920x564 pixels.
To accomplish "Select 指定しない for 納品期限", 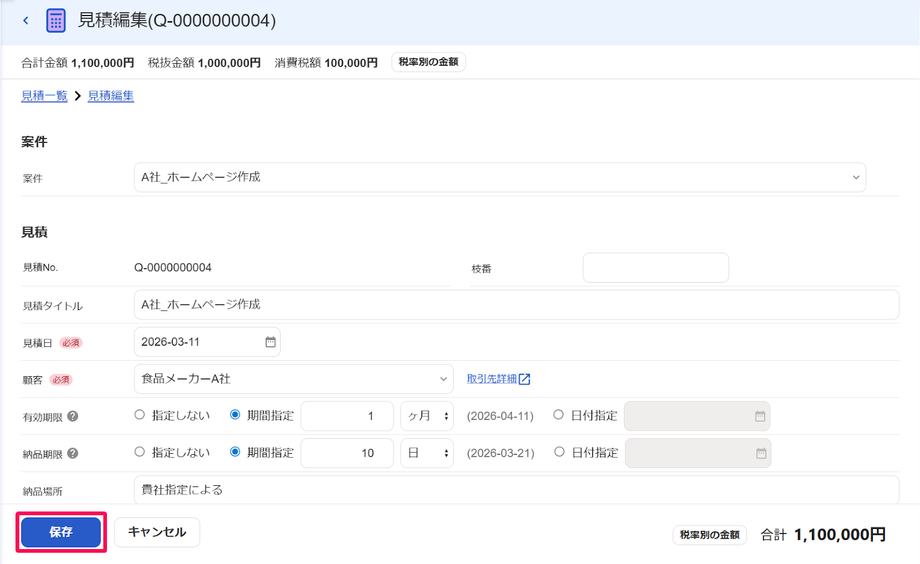I will pos(140,452).
